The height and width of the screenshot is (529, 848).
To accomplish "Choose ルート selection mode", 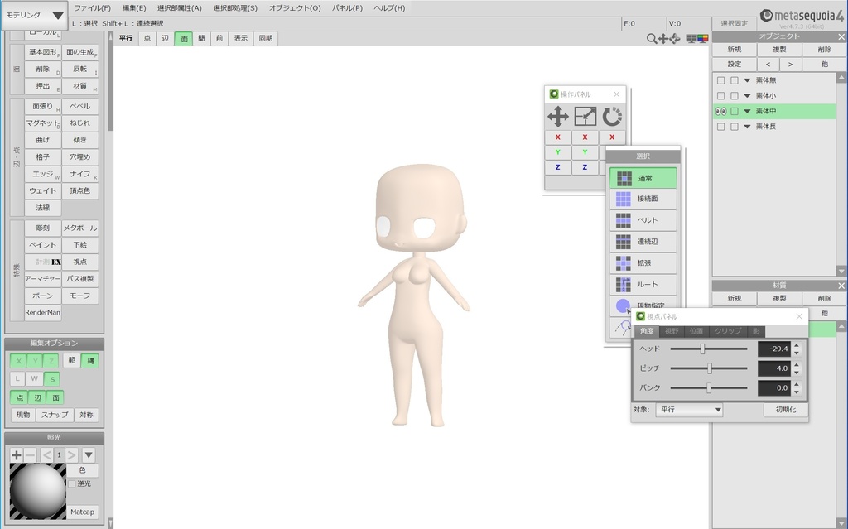I will [643, 285].
